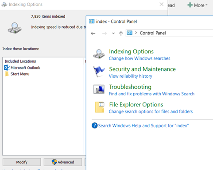Click the Start Menu folder icon in list

pyautogui.click(x=7, y=74)
